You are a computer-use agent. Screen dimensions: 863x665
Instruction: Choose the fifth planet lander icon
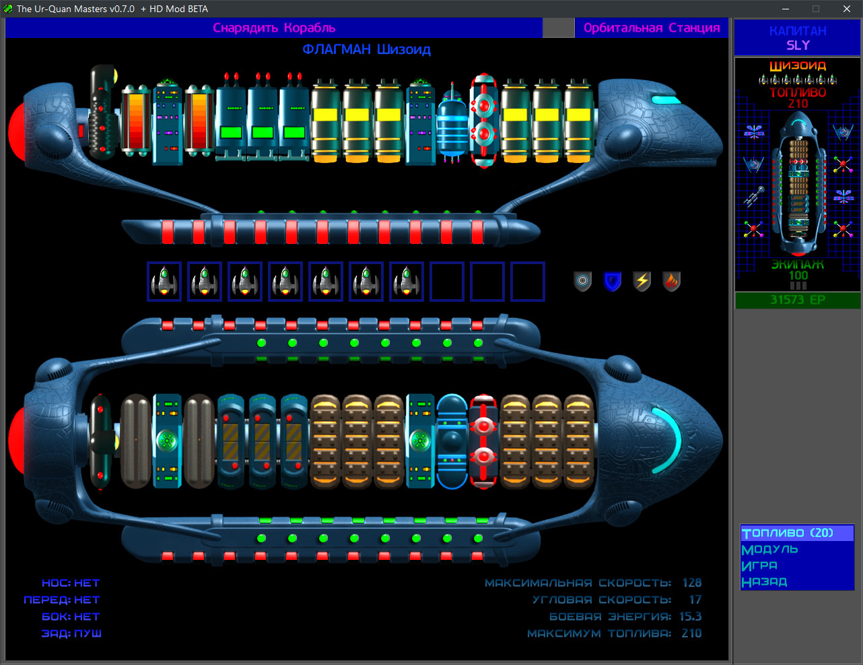[326, 281]
